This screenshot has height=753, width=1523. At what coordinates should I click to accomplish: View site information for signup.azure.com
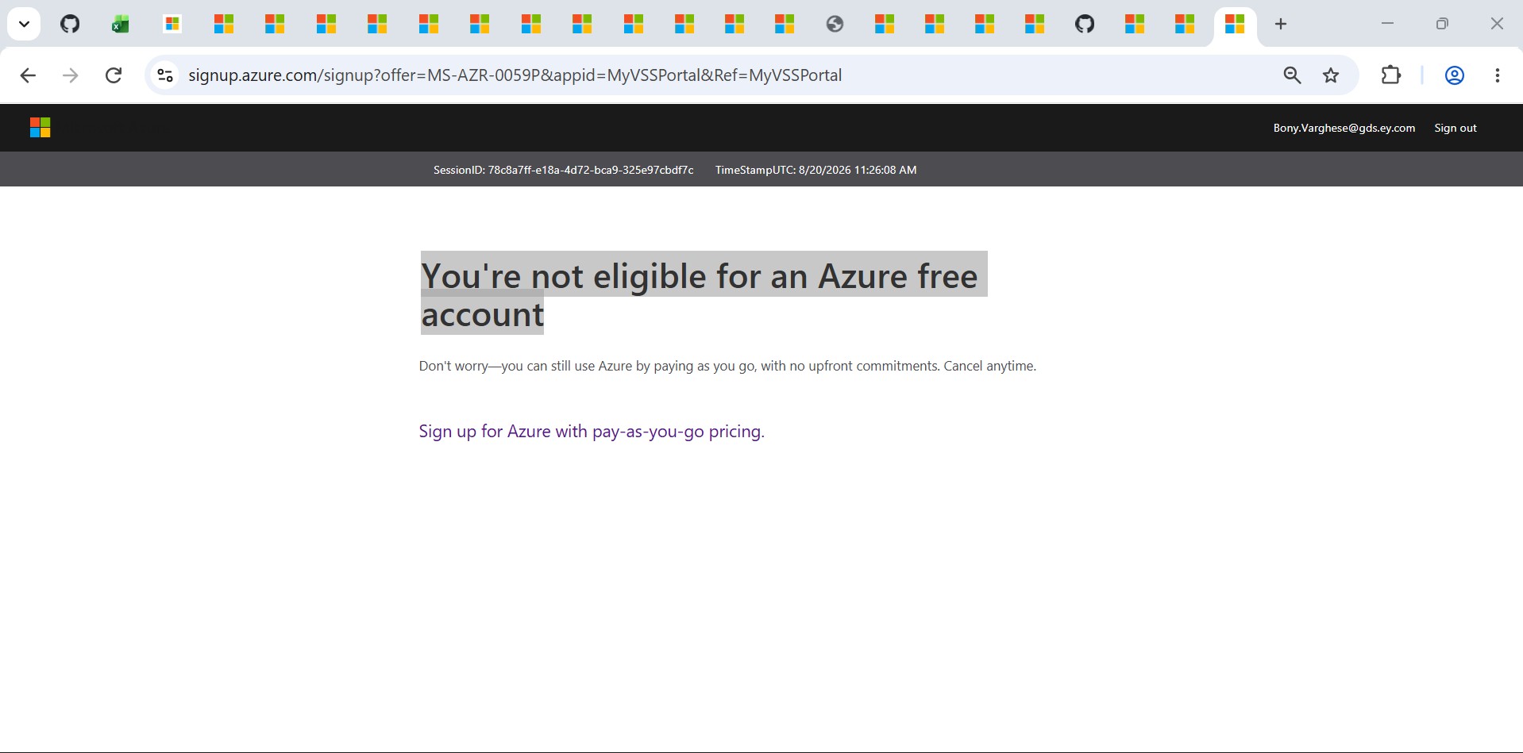(165, 75)
